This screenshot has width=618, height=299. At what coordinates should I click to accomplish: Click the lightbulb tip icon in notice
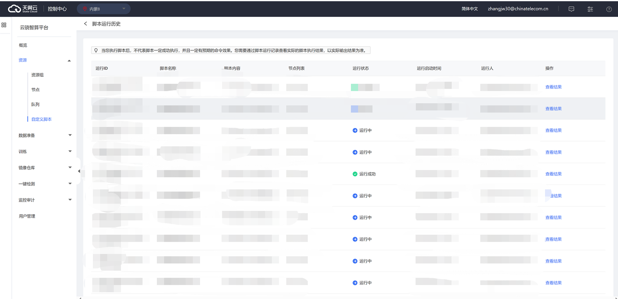point(96,51)
